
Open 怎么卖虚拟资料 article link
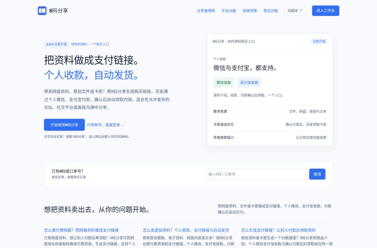[x=186, y=230]
